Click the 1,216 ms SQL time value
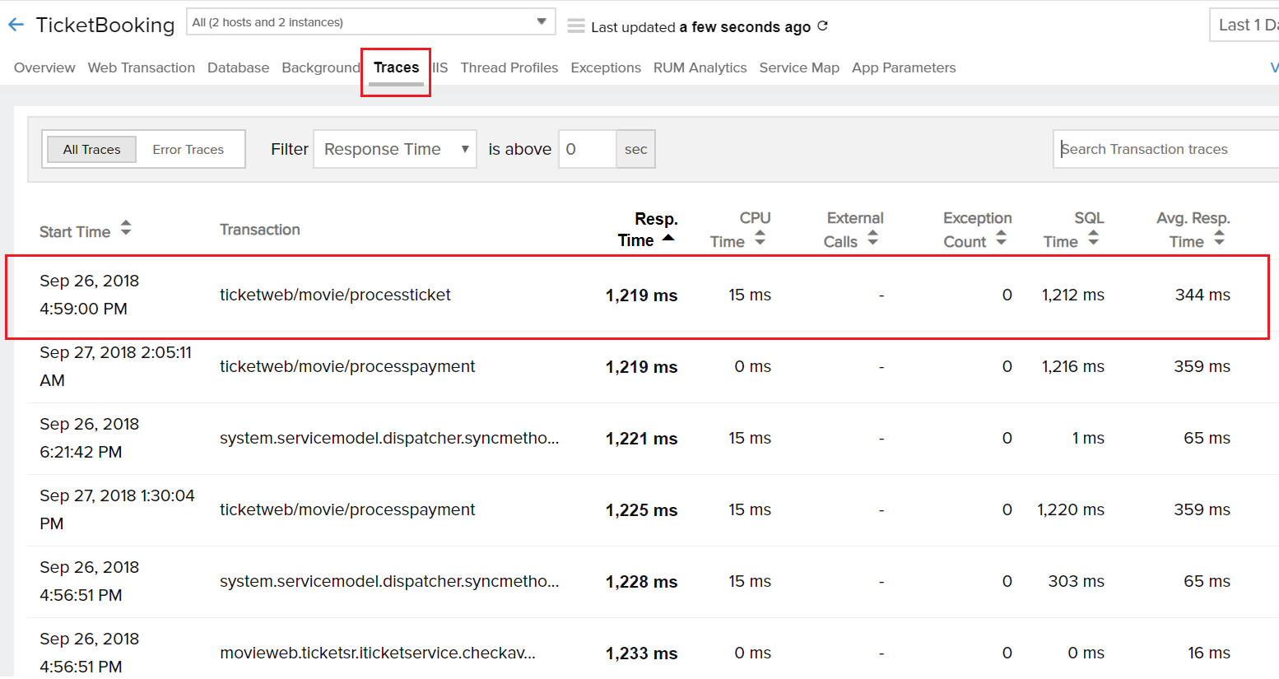The width and height of the screenshot is (1279, 679). point(1073,366)
